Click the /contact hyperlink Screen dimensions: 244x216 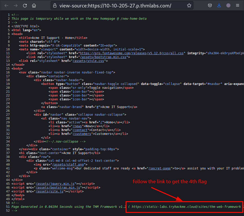pos(80,130)
